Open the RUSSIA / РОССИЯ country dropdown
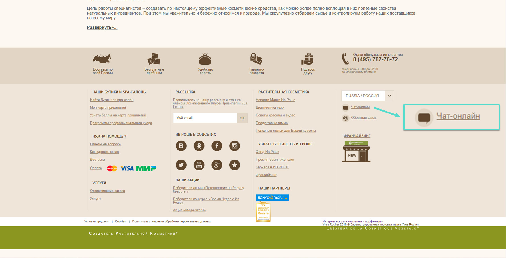The height and width of the screenshot is (258, 506). point(368,96)
